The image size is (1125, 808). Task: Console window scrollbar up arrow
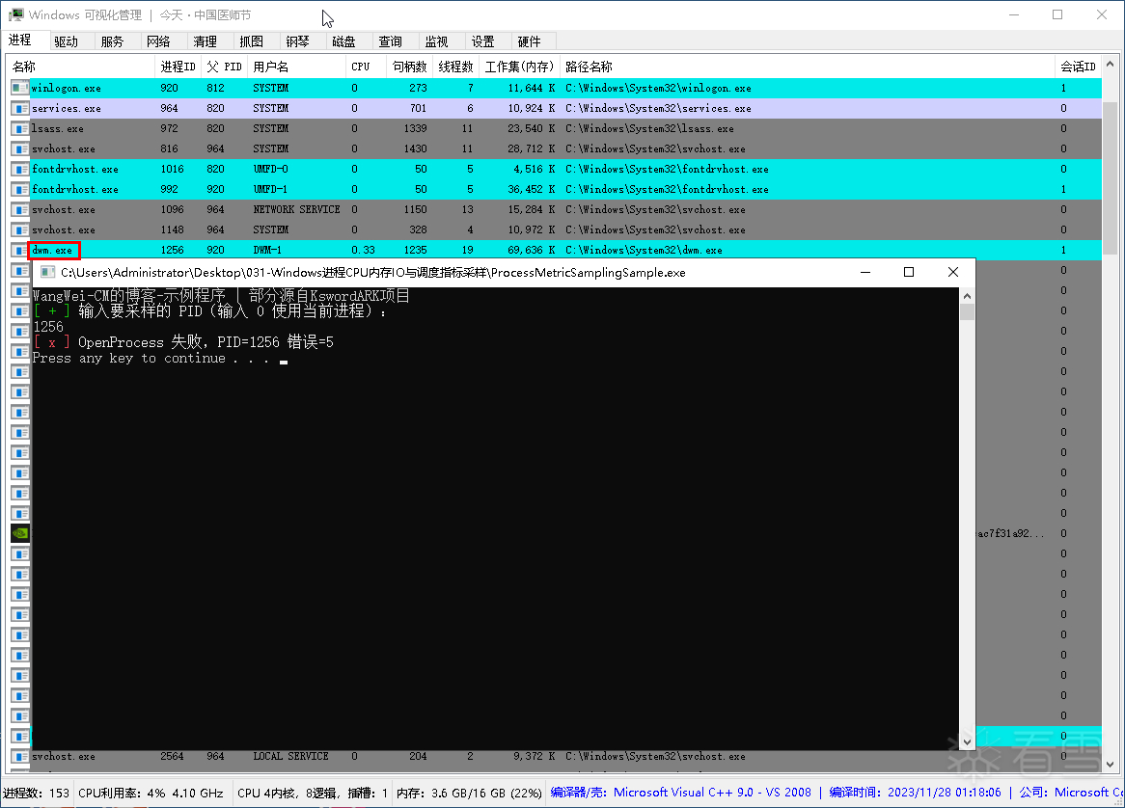(967, 296)
